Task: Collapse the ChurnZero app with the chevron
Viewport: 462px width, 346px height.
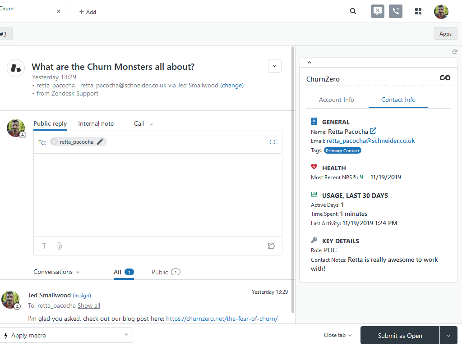Action: [x=310, y=62]
